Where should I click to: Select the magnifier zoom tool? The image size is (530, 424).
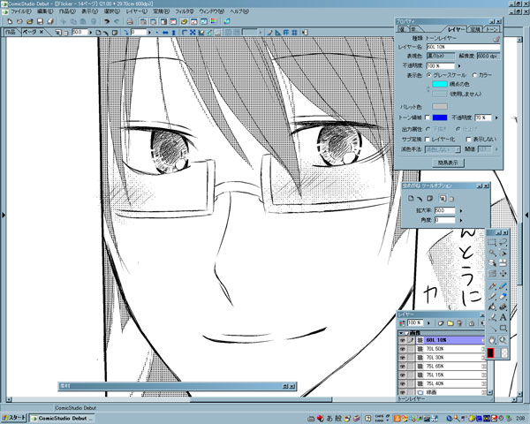coord(503,340)
